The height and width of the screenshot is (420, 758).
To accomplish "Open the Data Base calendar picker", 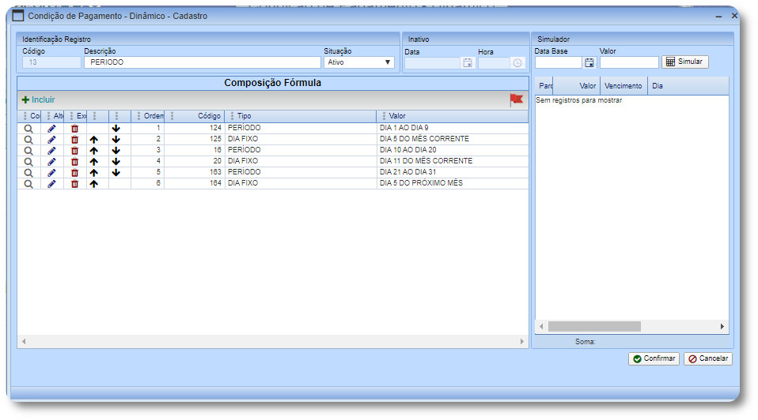I will click(589, 62).
